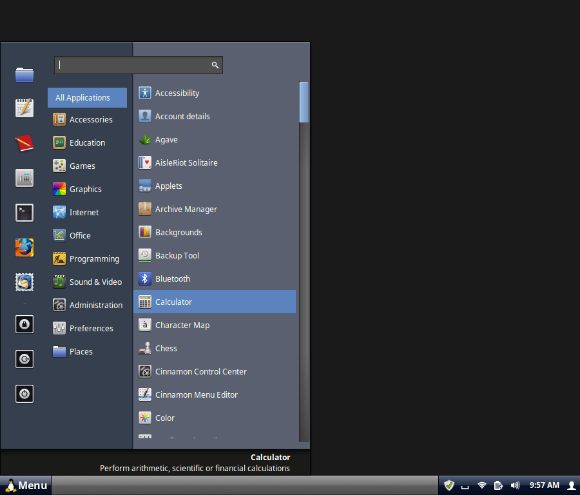Click the Cinnamon Menu Editor icon

145,394
